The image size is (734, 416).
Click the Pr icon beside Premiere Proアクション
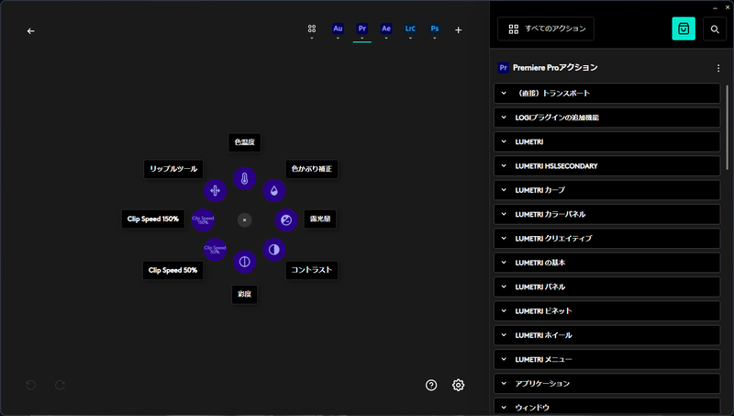tap(503, 68)
